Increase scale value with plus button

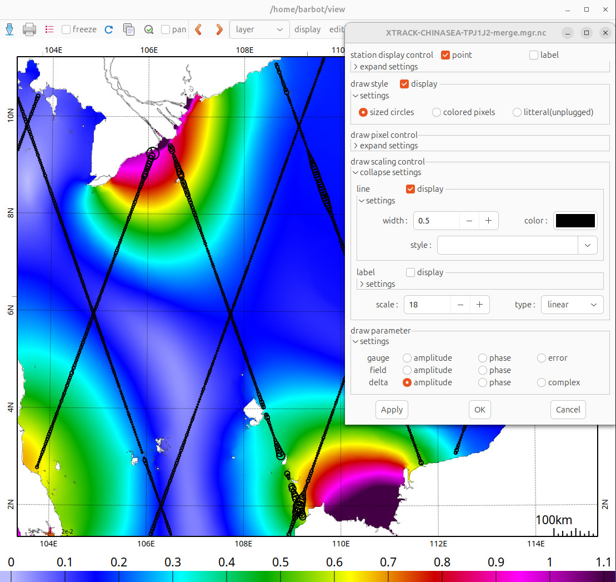pos(480,305)
